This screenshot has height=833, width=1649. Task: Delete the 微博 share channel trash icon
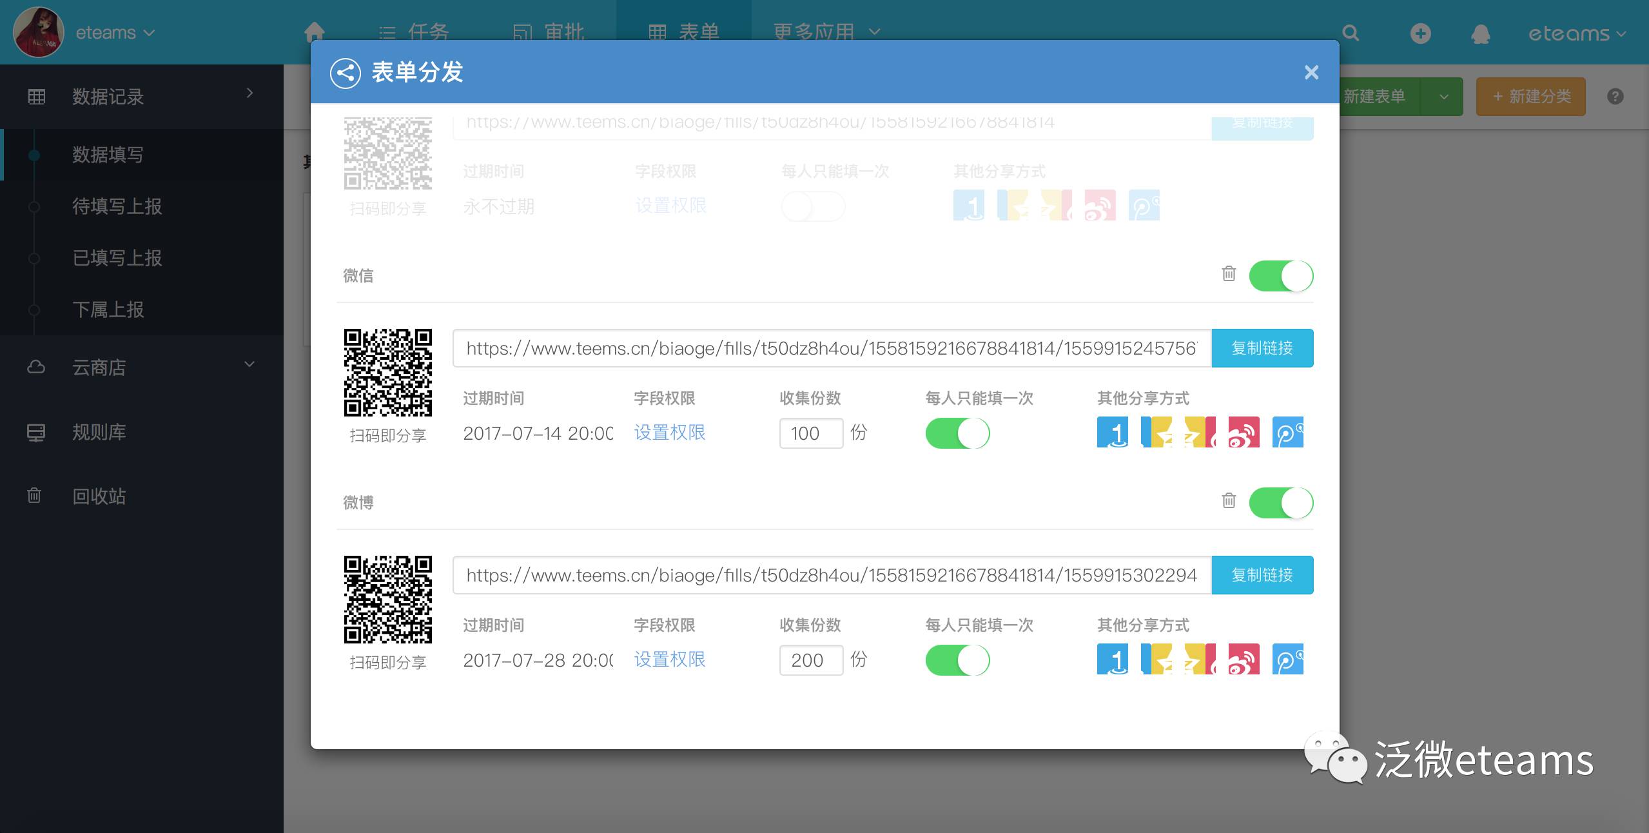[x=1229, y=501]
